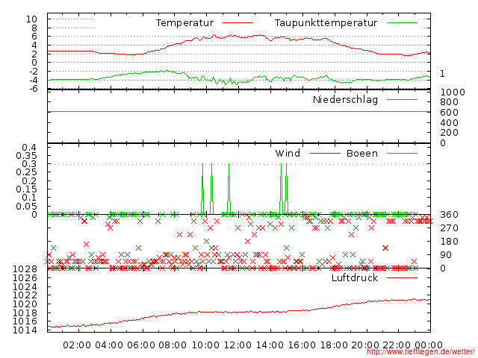Select the 1022 pressure axis value

click(25, 295)
